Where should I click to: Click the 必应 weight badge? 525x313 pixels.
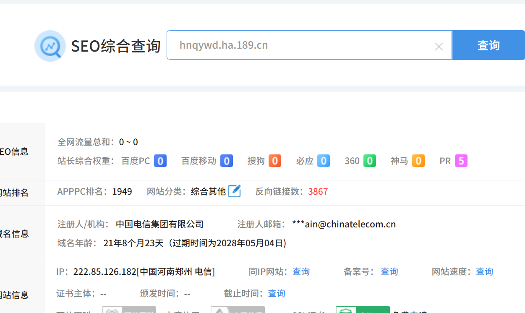coord(324,161)
